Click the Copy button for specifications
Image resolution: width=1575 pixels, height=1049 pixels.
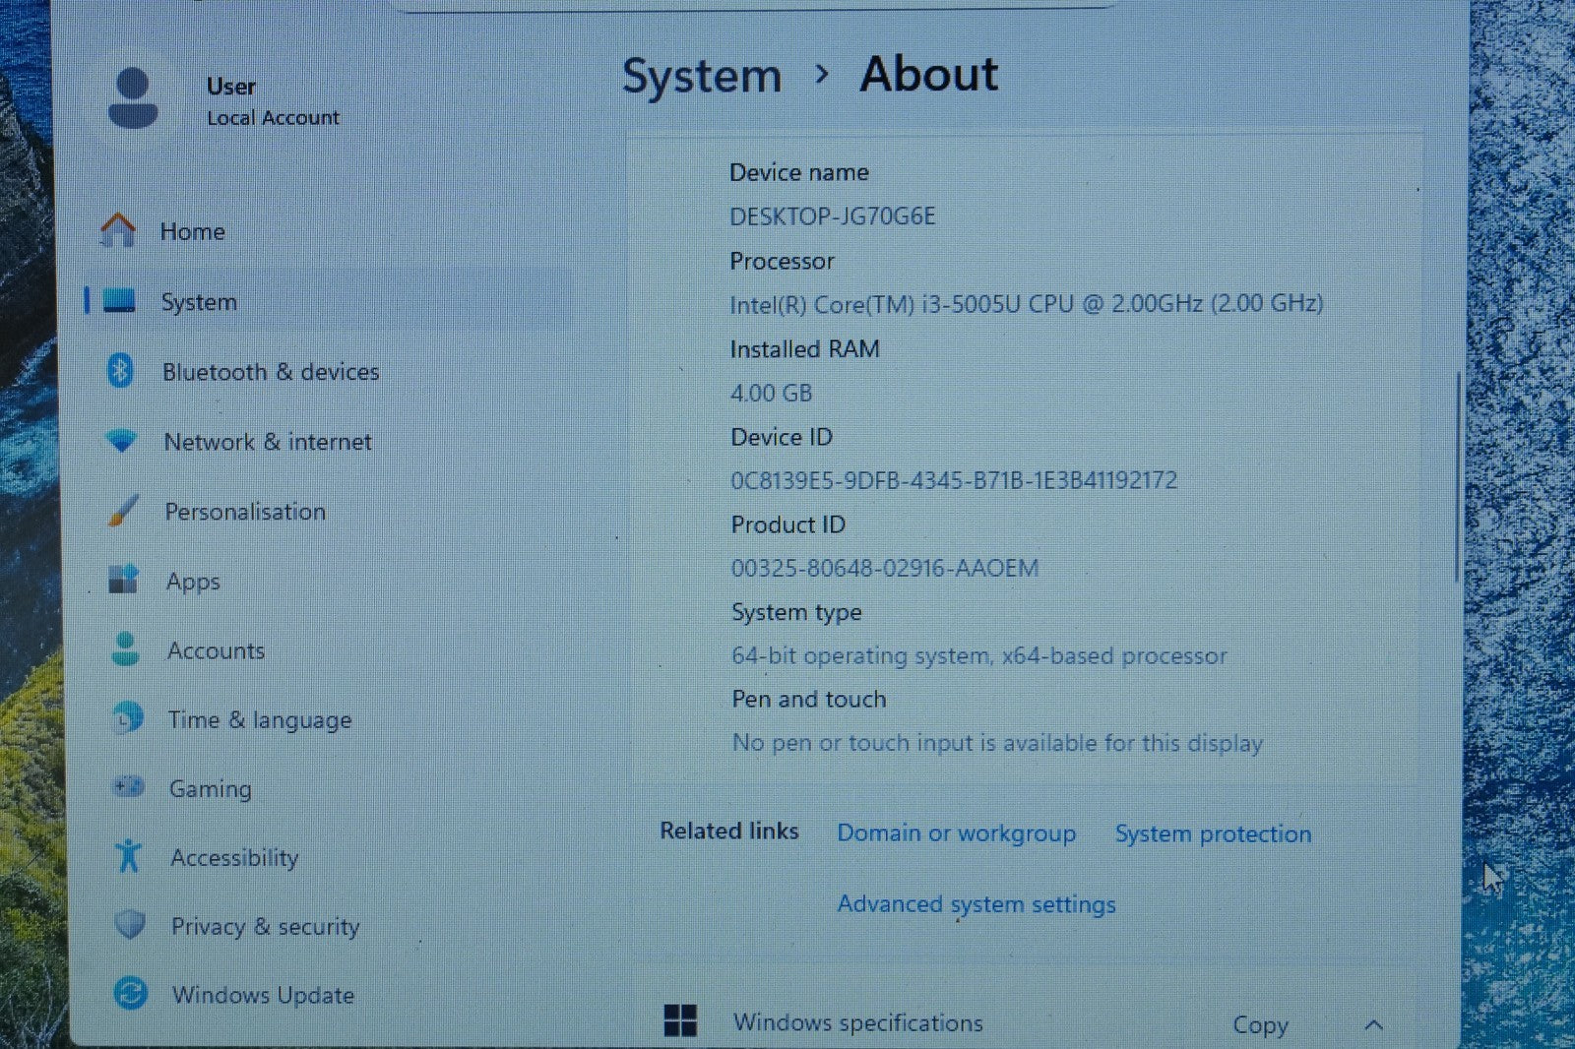click(1261, 1024)
